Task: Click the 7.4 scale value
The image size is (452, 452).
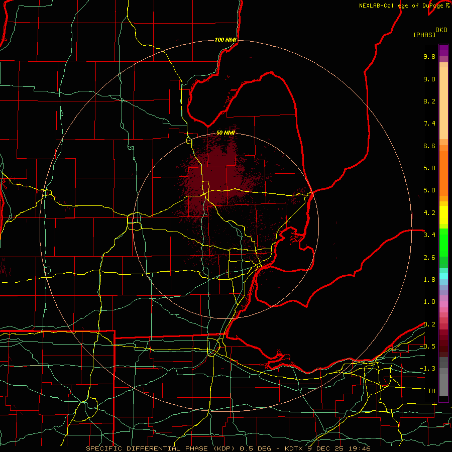Action: point(429,124)
